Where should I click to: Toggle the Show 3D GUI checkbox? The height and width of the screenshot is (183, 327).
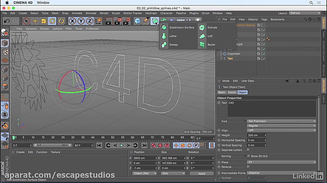coord(249,156)
